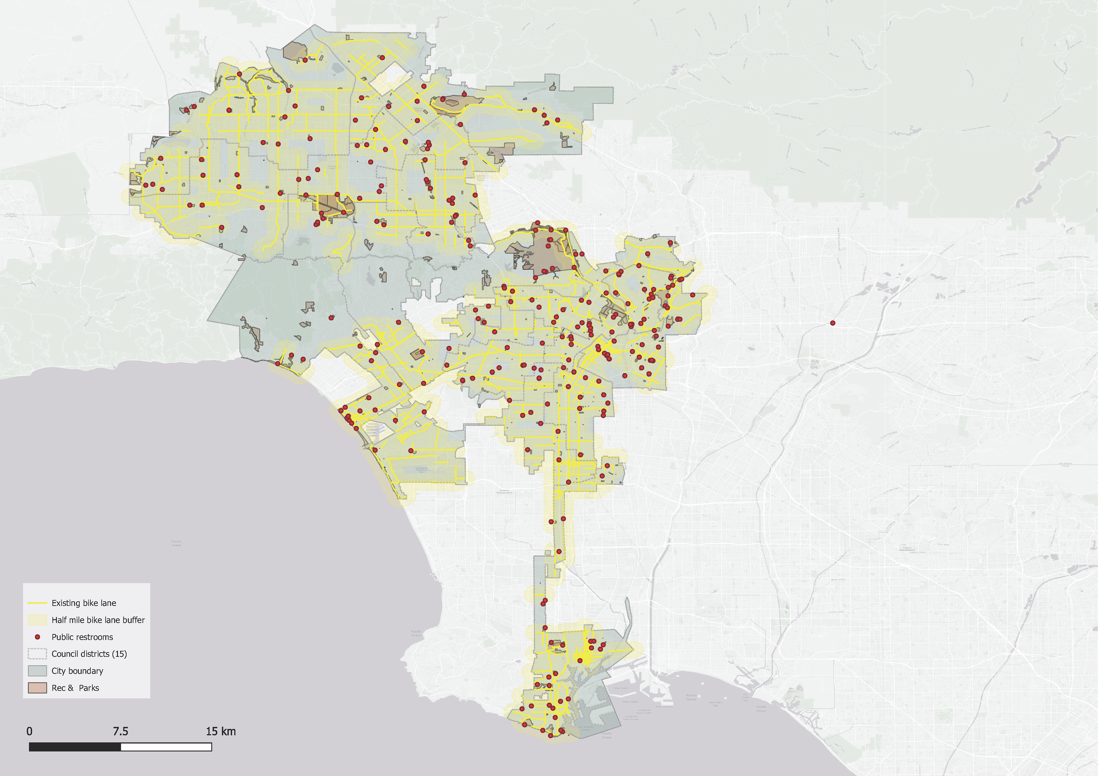Select the 'Half mile bike lane buffer' label
Viewport: 1098px width, 776px height.
point(98,620)
